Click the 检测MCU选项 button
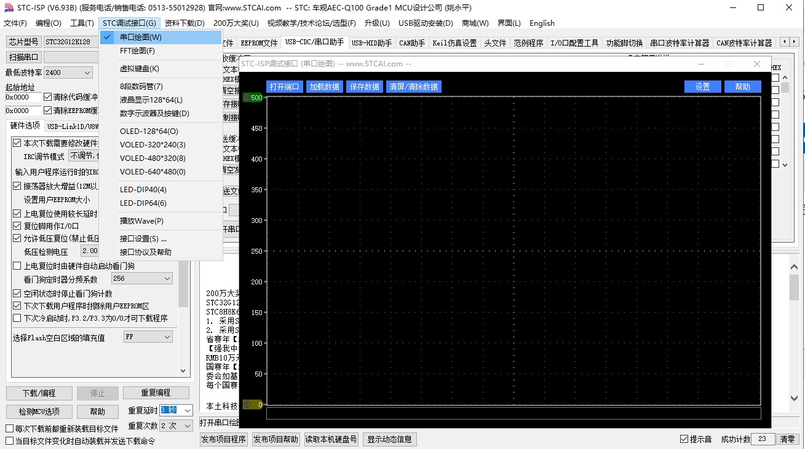Image resolution: width=805 pixels, height=449 pixels. (x=39, y=412)
